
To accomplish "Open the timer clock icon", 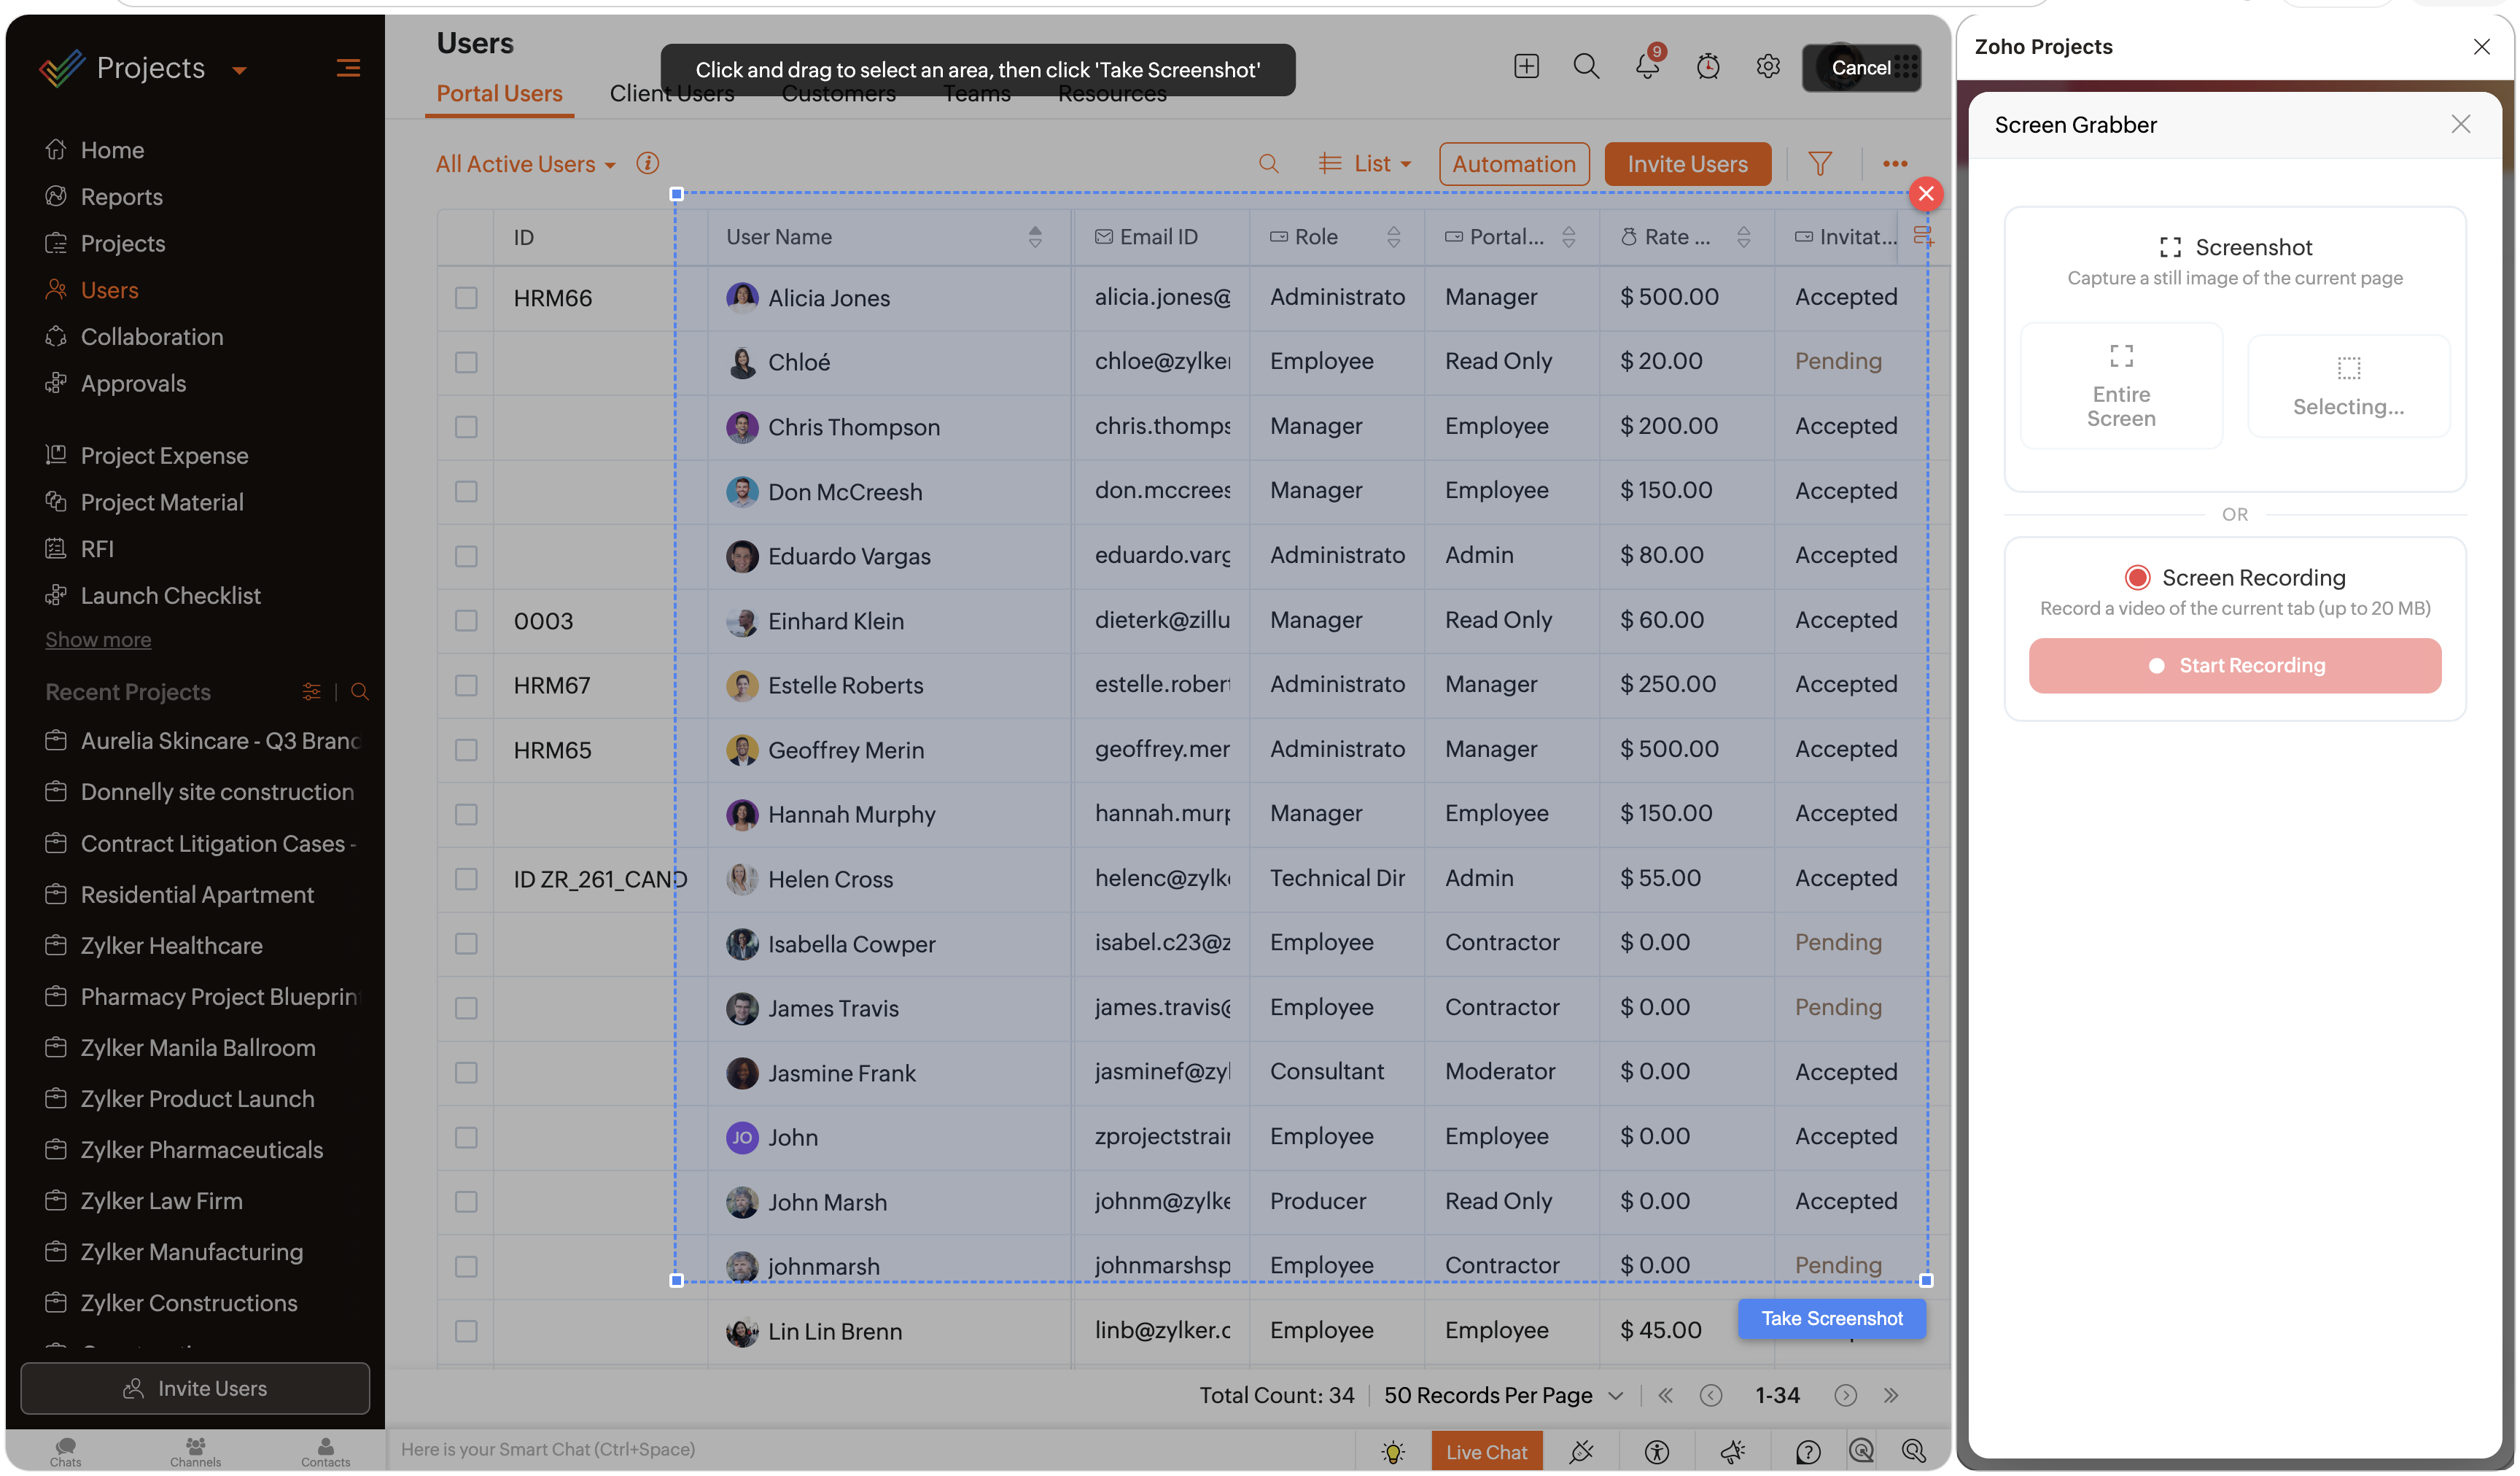I will tap(1708, 66).
